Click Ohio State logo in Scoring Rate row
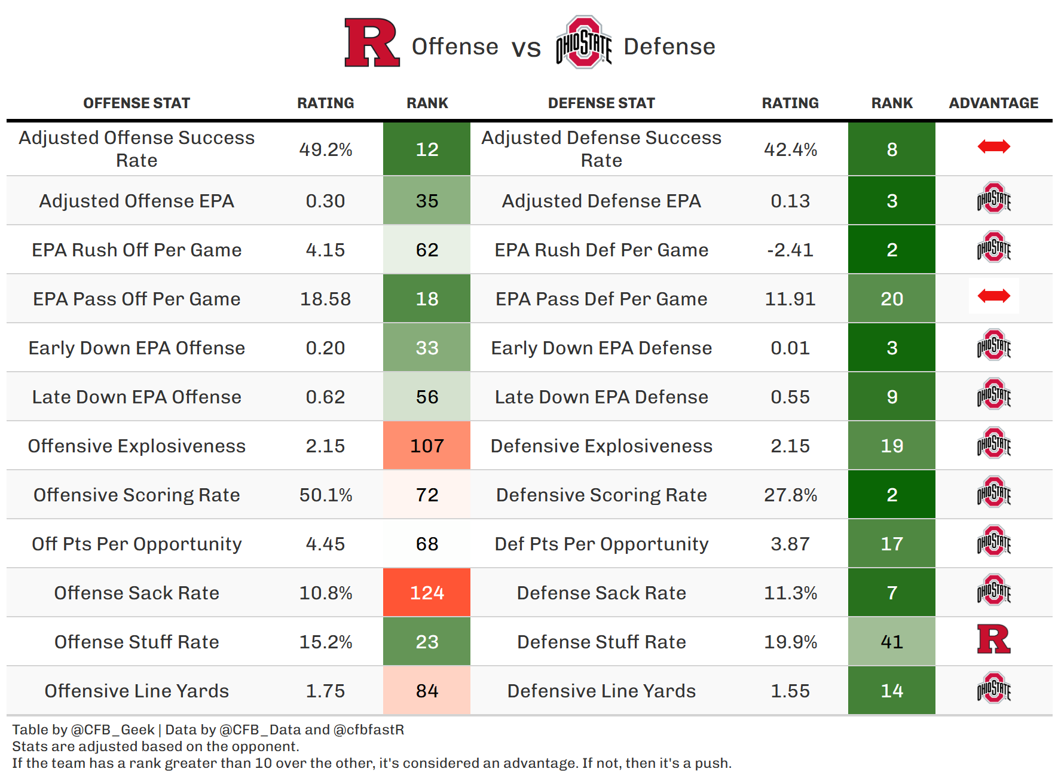Screen dimensions: 1058x784 click(x=993, y=492)
